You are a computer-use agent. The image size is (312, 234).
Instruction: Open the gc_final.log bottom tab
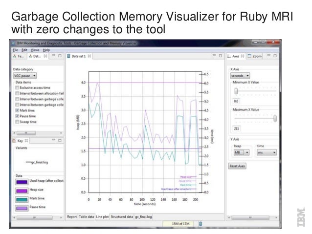143,217
